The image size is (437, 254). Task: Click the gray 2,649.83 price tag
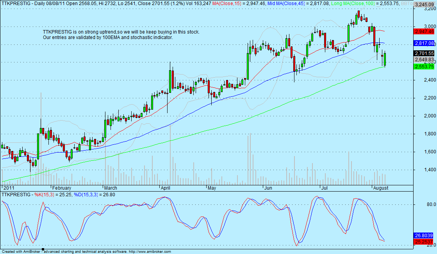pyautogui.click(x=424, y=60)
